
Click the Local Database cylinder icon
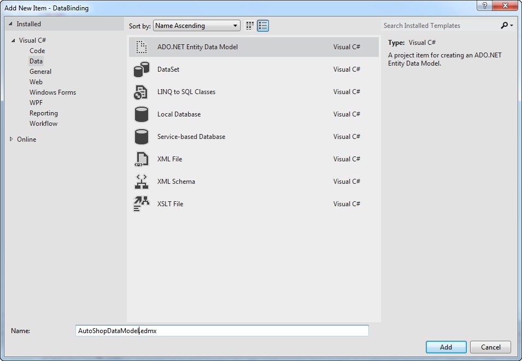point(142,114)
